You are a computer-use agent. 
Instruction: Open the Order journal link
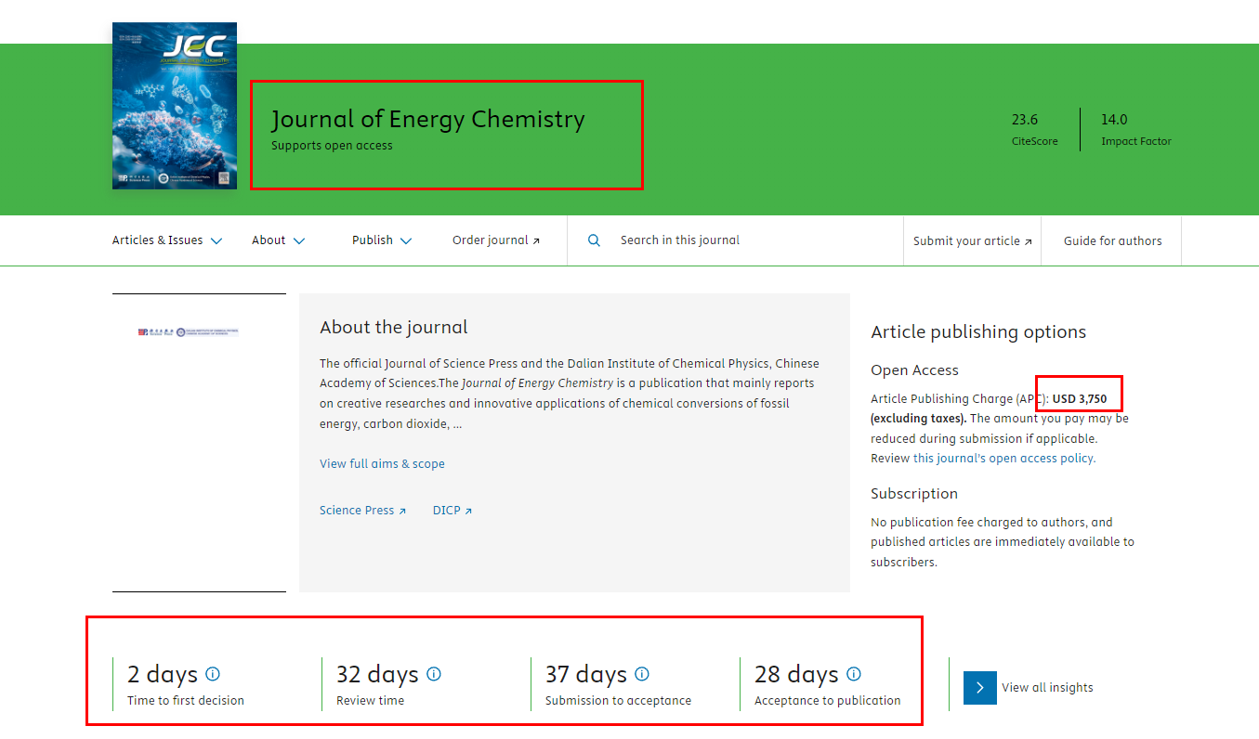[496, 240]
